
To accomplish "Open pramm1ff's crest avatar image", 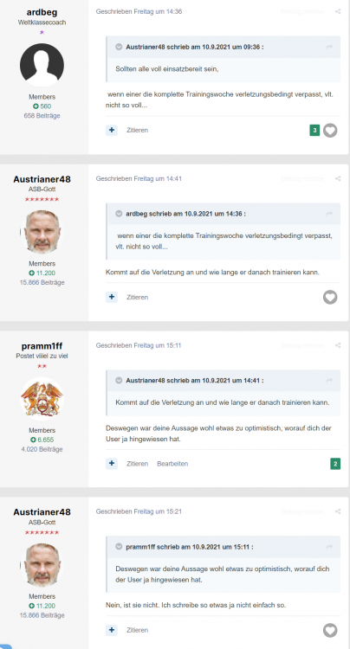I will 42,398.
